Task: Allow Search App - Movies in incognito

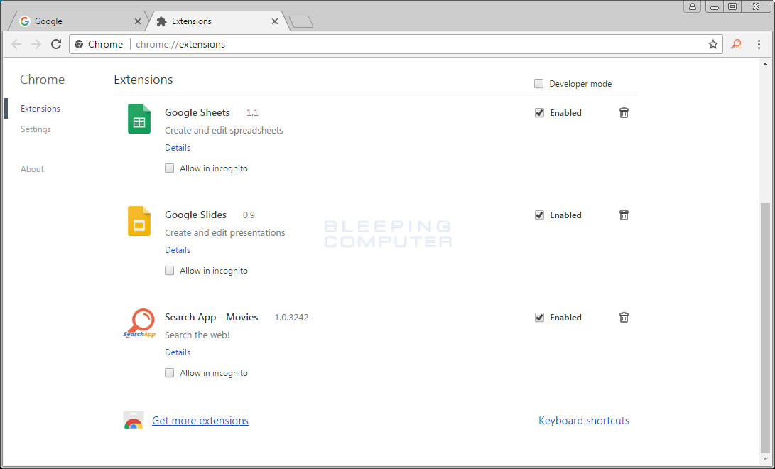Action: pos(170,372)
